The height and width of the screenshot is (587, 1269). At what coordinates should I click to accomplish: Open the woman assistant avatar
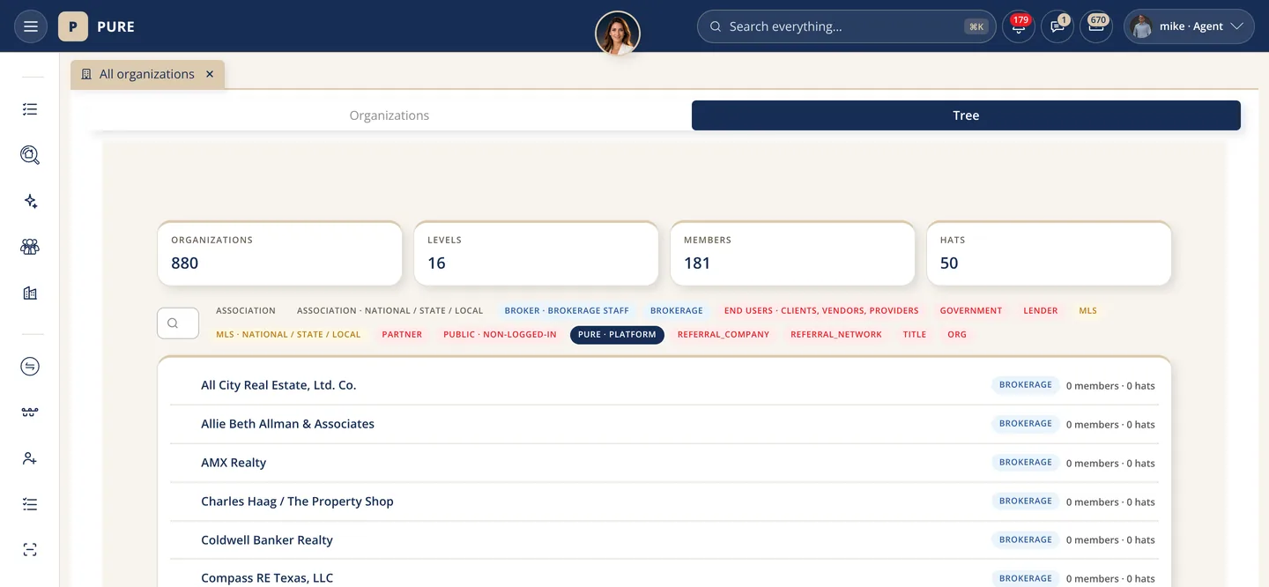point(617,33)
